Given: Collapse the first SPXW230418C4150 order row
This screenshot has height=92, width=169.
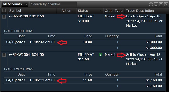Looking at the screenshot, I should coord(10,17).
